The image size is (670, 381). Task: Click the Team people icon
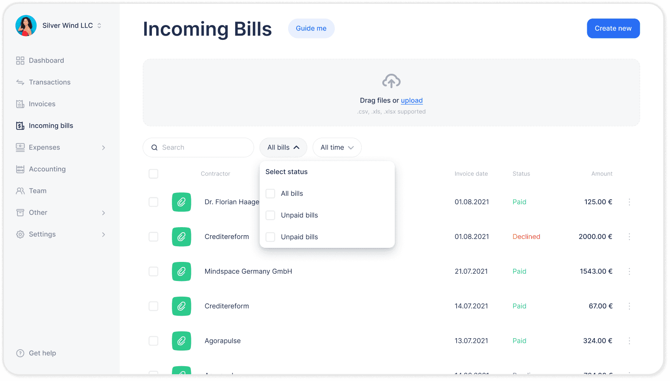pyautogui.click(x=20, y=191)
